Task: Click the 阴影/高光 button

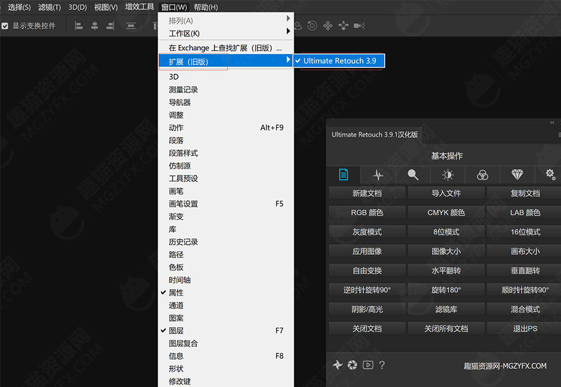Action: [x=367, y=309]
